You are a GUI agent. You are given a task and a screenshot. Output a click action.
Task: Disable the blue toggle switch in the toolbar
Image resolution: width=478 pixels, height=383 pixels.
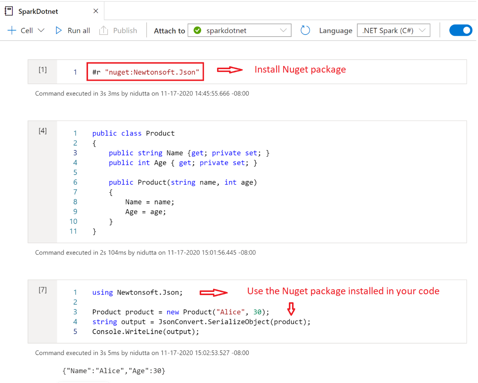tap(461, 30)
